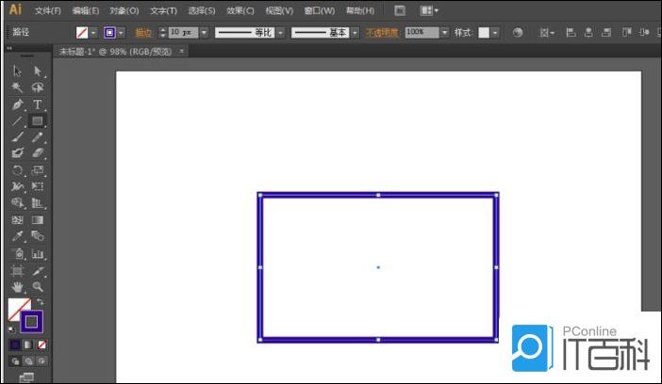Screen dimensions: 662x384
Task: Open the 编辑(E) menu
Action: click(86, 10)
